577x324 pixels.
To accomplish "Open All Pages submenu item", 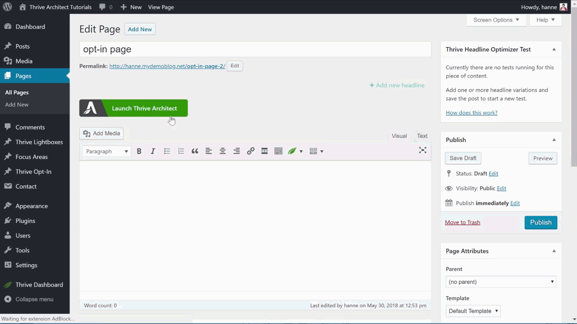I will [17, 92].
